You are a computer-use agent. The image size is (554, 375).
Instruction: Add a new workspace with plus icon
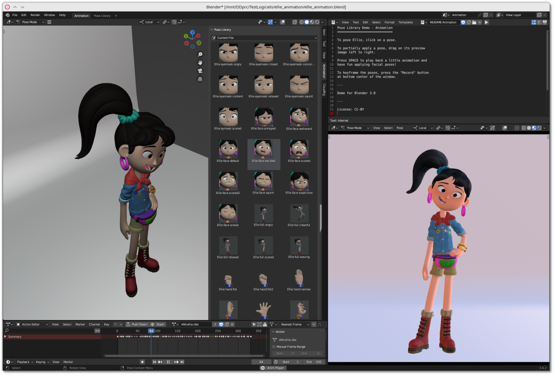(x=116, y=16)
